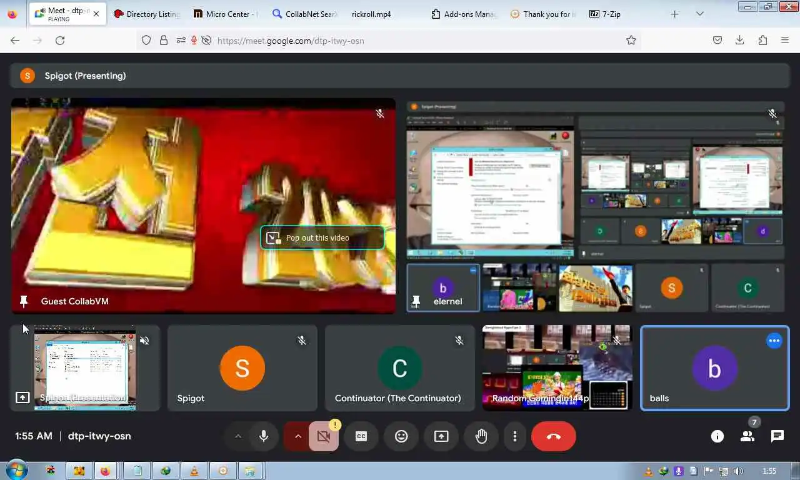Open the extensions puzzle-piece icon
The height and width of the screenshot is (480, 800).
762,40
